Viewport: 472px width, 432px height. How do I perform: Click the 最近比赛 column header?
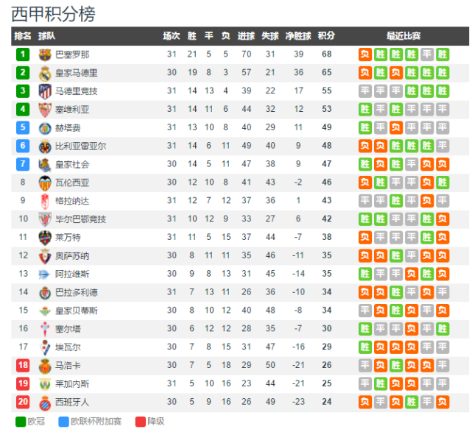pyautogui.click(x=404, y=36)
